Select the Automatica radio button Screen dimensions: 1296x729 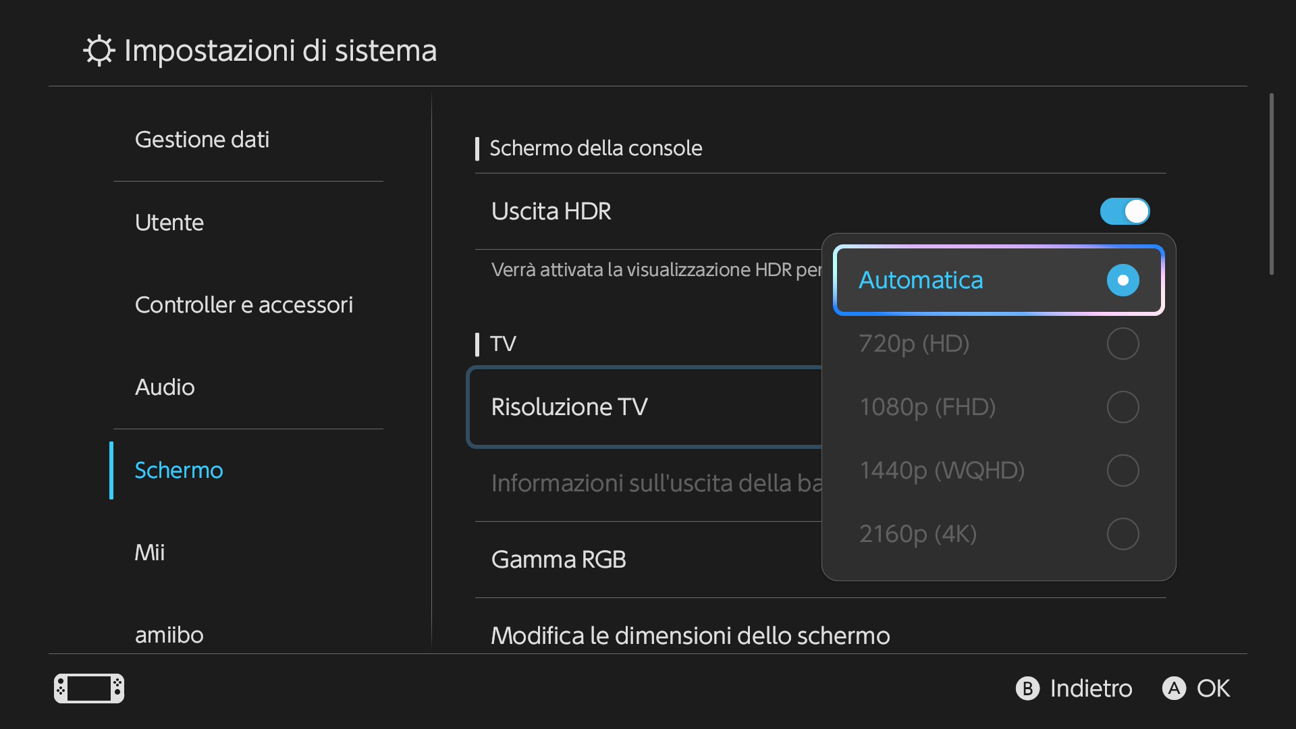point(1123,280)
